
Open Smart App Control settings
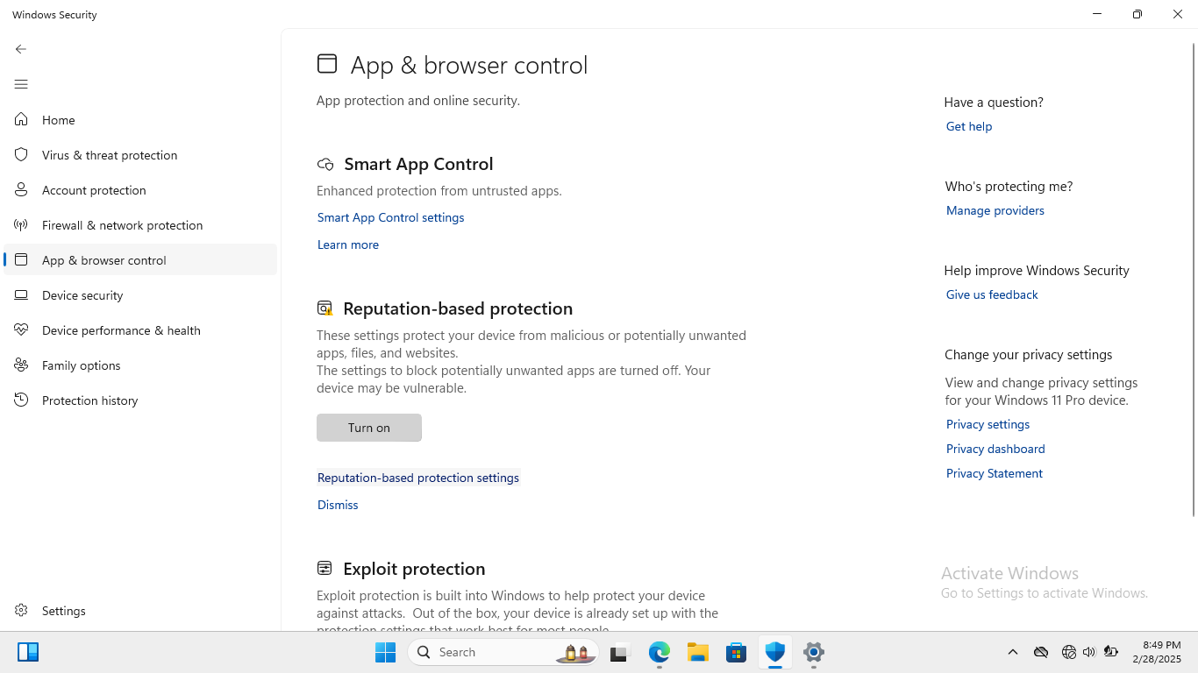(x=390, y=217)
